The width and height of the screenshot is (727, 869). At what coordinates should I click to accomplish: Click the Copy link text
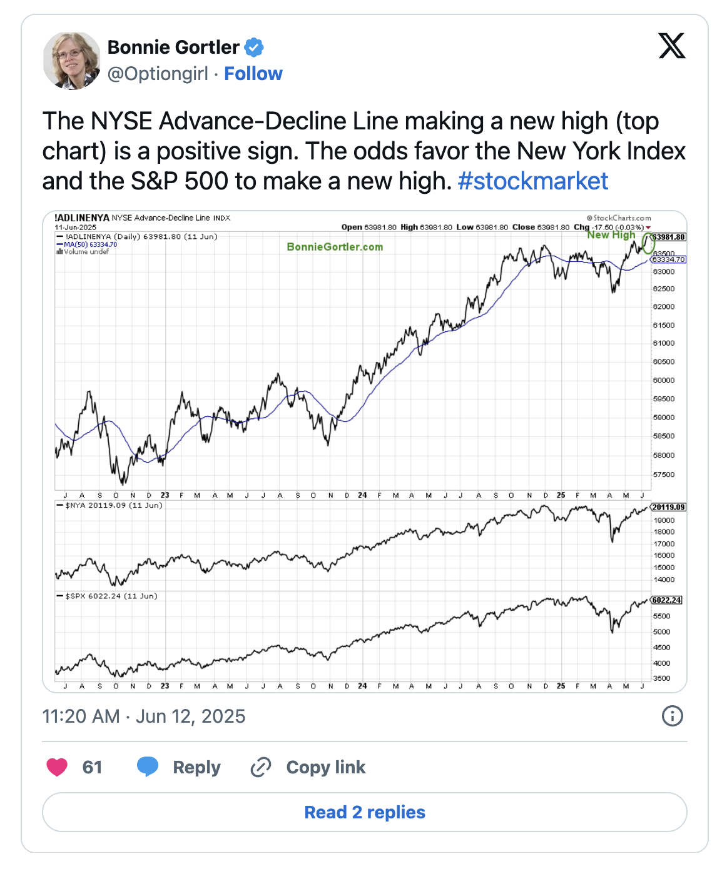[325, 767]
